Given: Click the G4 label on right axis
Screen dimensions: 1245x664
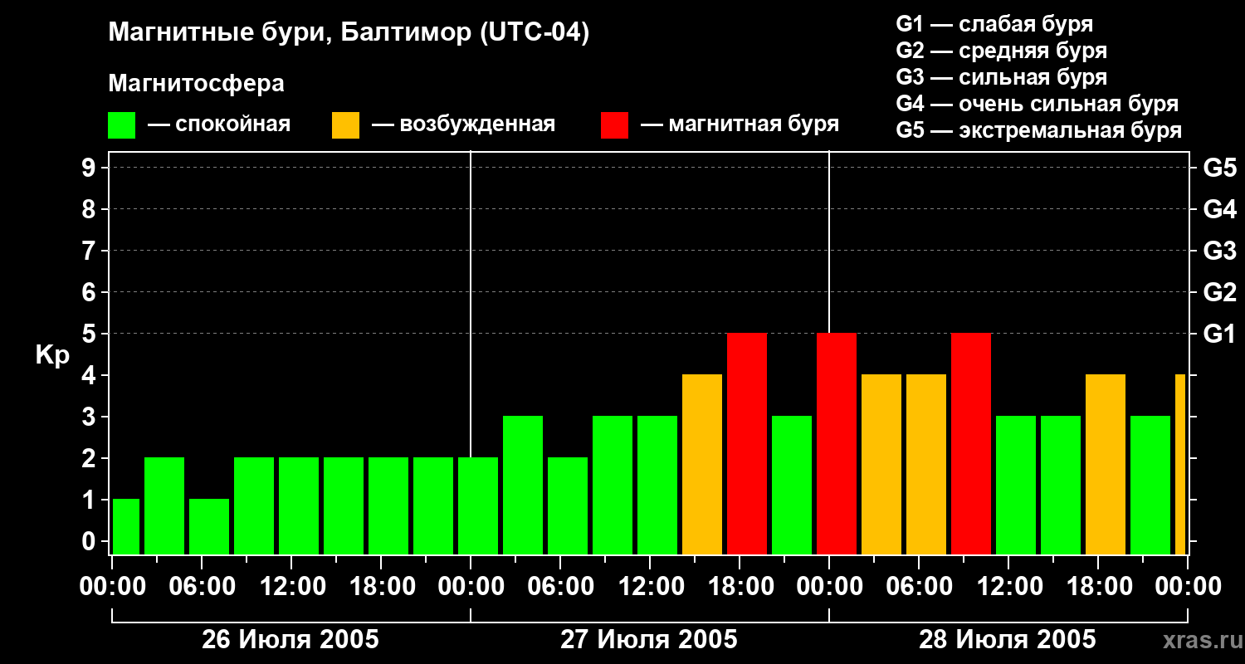Looking at the screenshot, I should (x=1219, y=209).
